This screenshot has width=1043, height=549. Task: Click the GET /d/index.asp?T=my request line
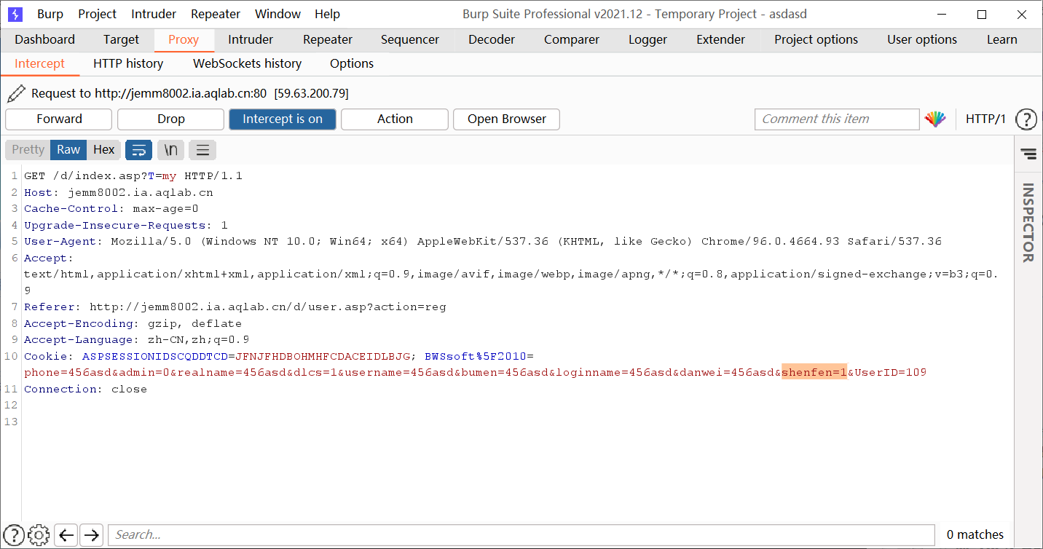point(133,175)
